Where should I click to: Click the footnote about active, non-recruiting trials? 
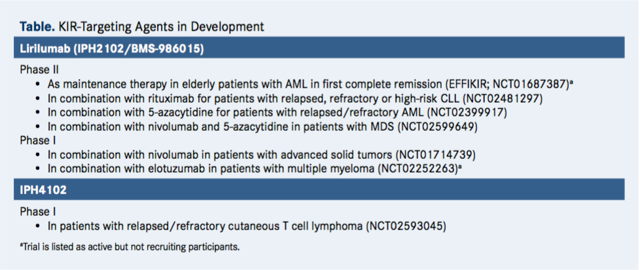pos(130,247)
